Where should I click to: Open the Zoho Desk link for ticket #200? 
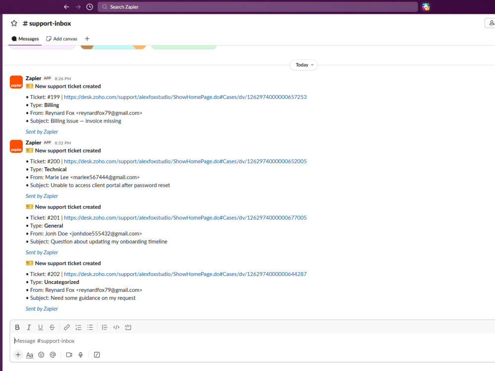point(185,162)
